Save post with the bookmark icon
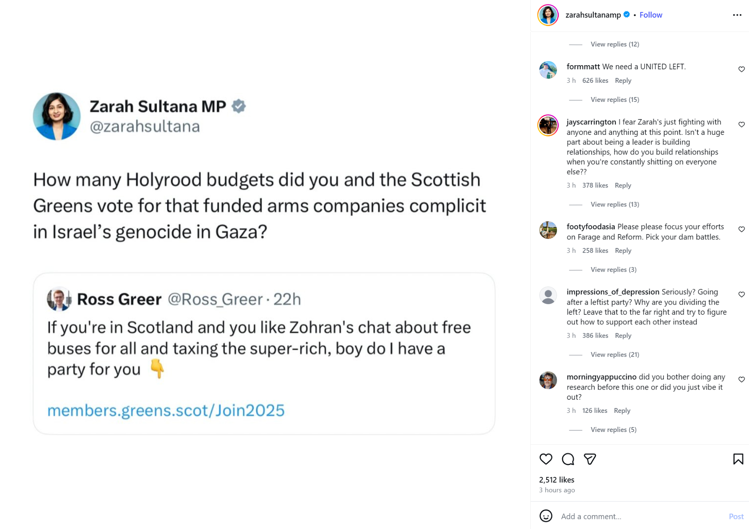This screenshot has width=749, height=529. (x=738, y=459)
